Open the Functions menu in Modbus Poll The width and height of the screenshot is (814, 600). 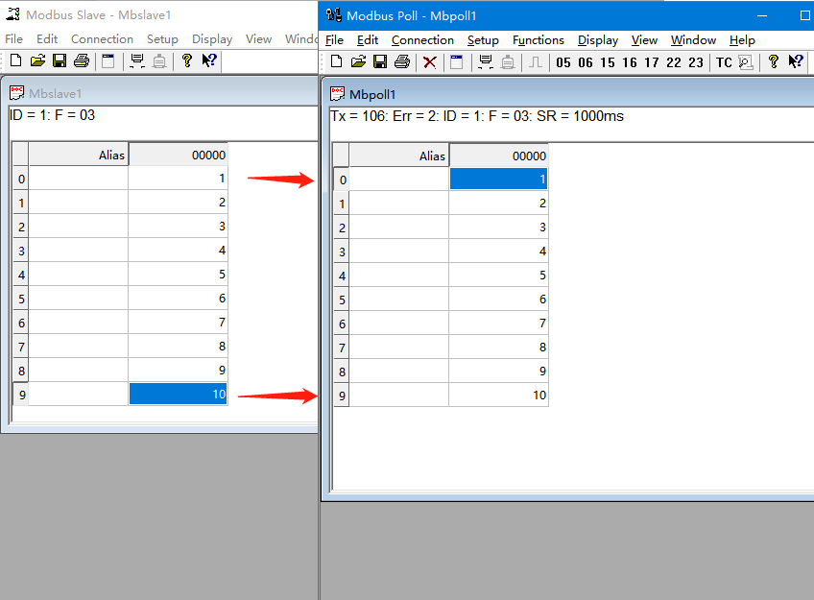tap(538, 40)
